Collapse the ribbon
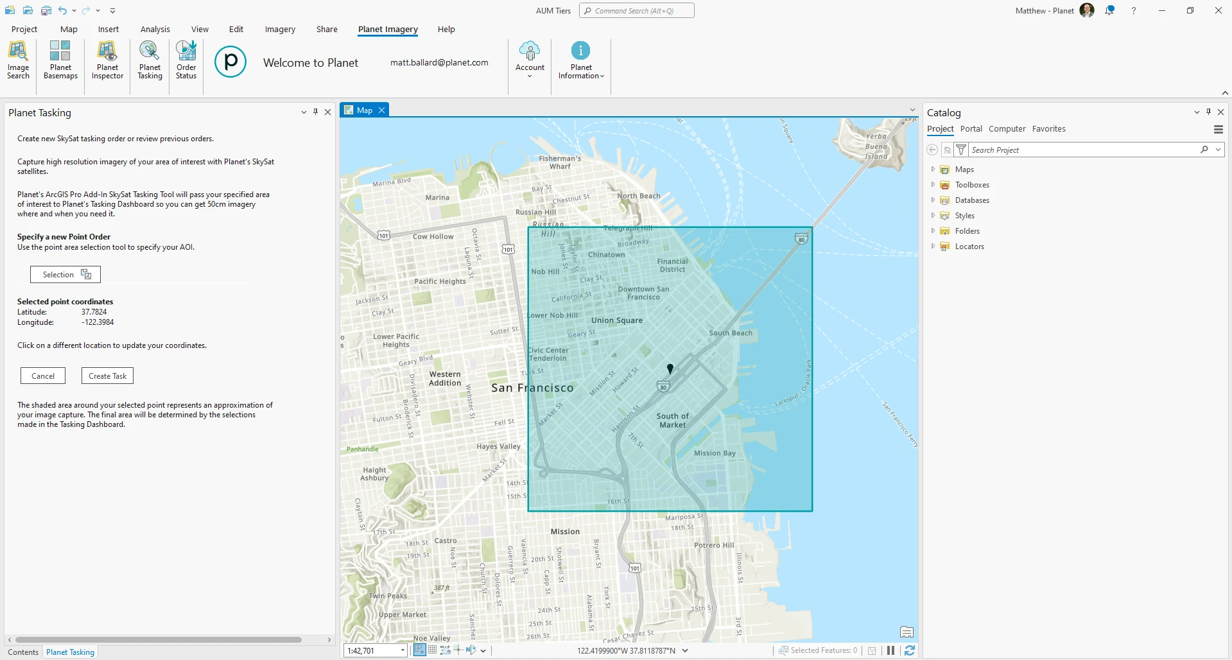The image size is (1232, 660). tap(1225, 92)
